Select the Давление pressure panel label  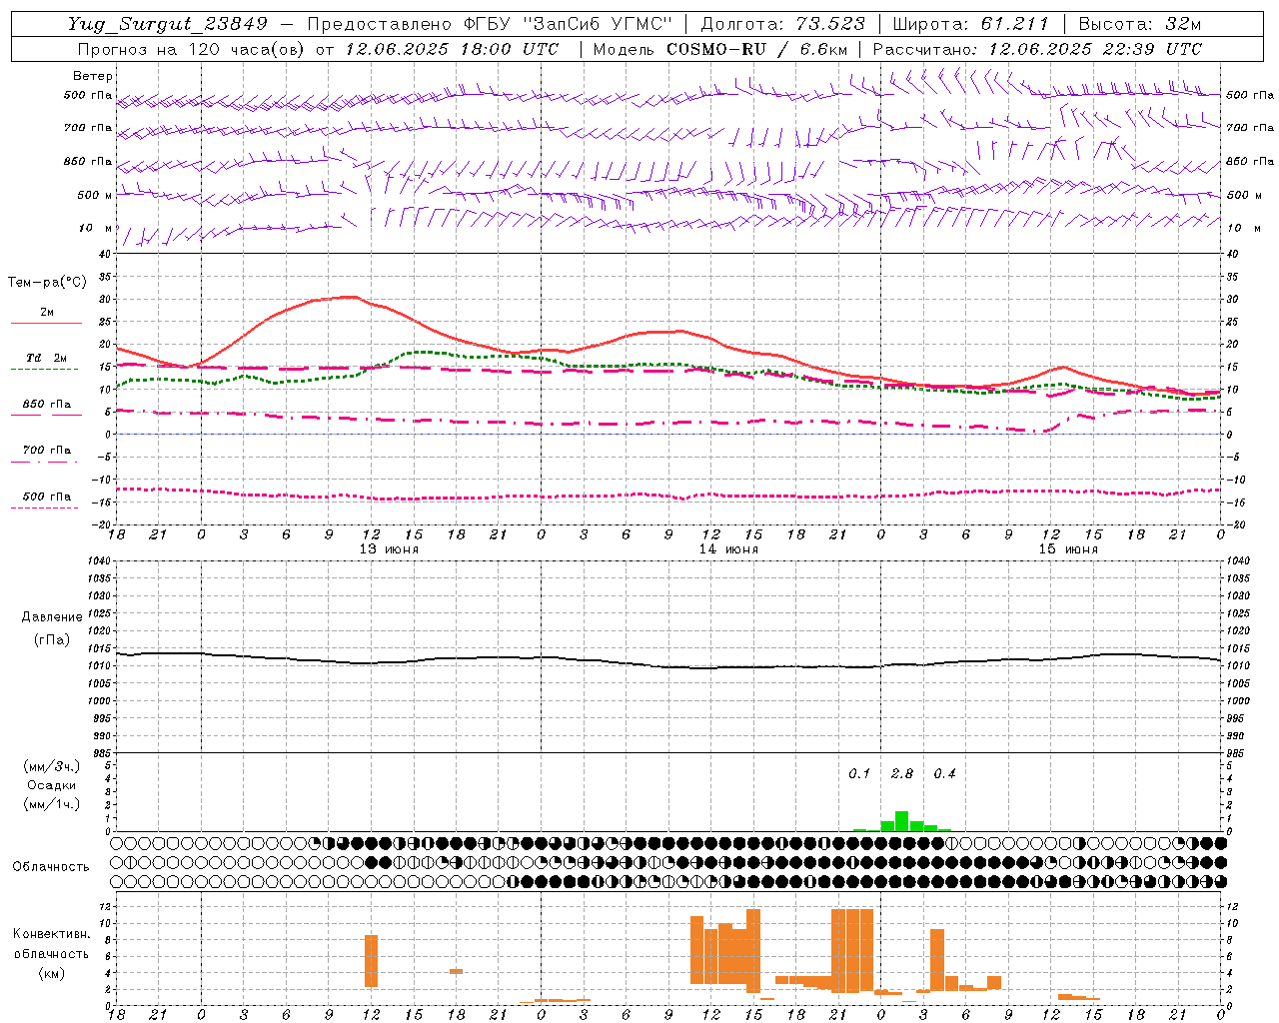coord(52,617)
